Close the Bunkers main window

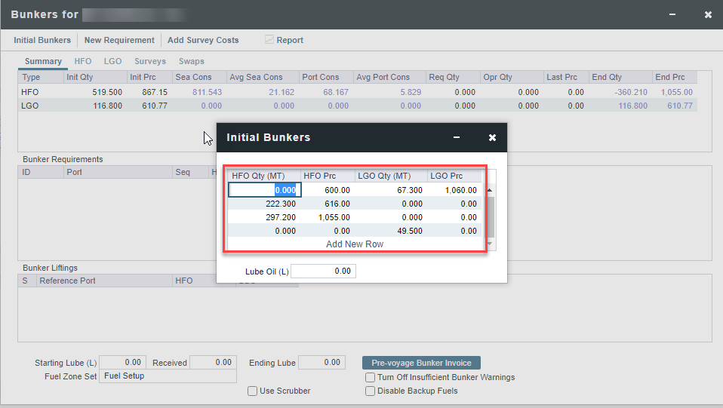(708, 15)
